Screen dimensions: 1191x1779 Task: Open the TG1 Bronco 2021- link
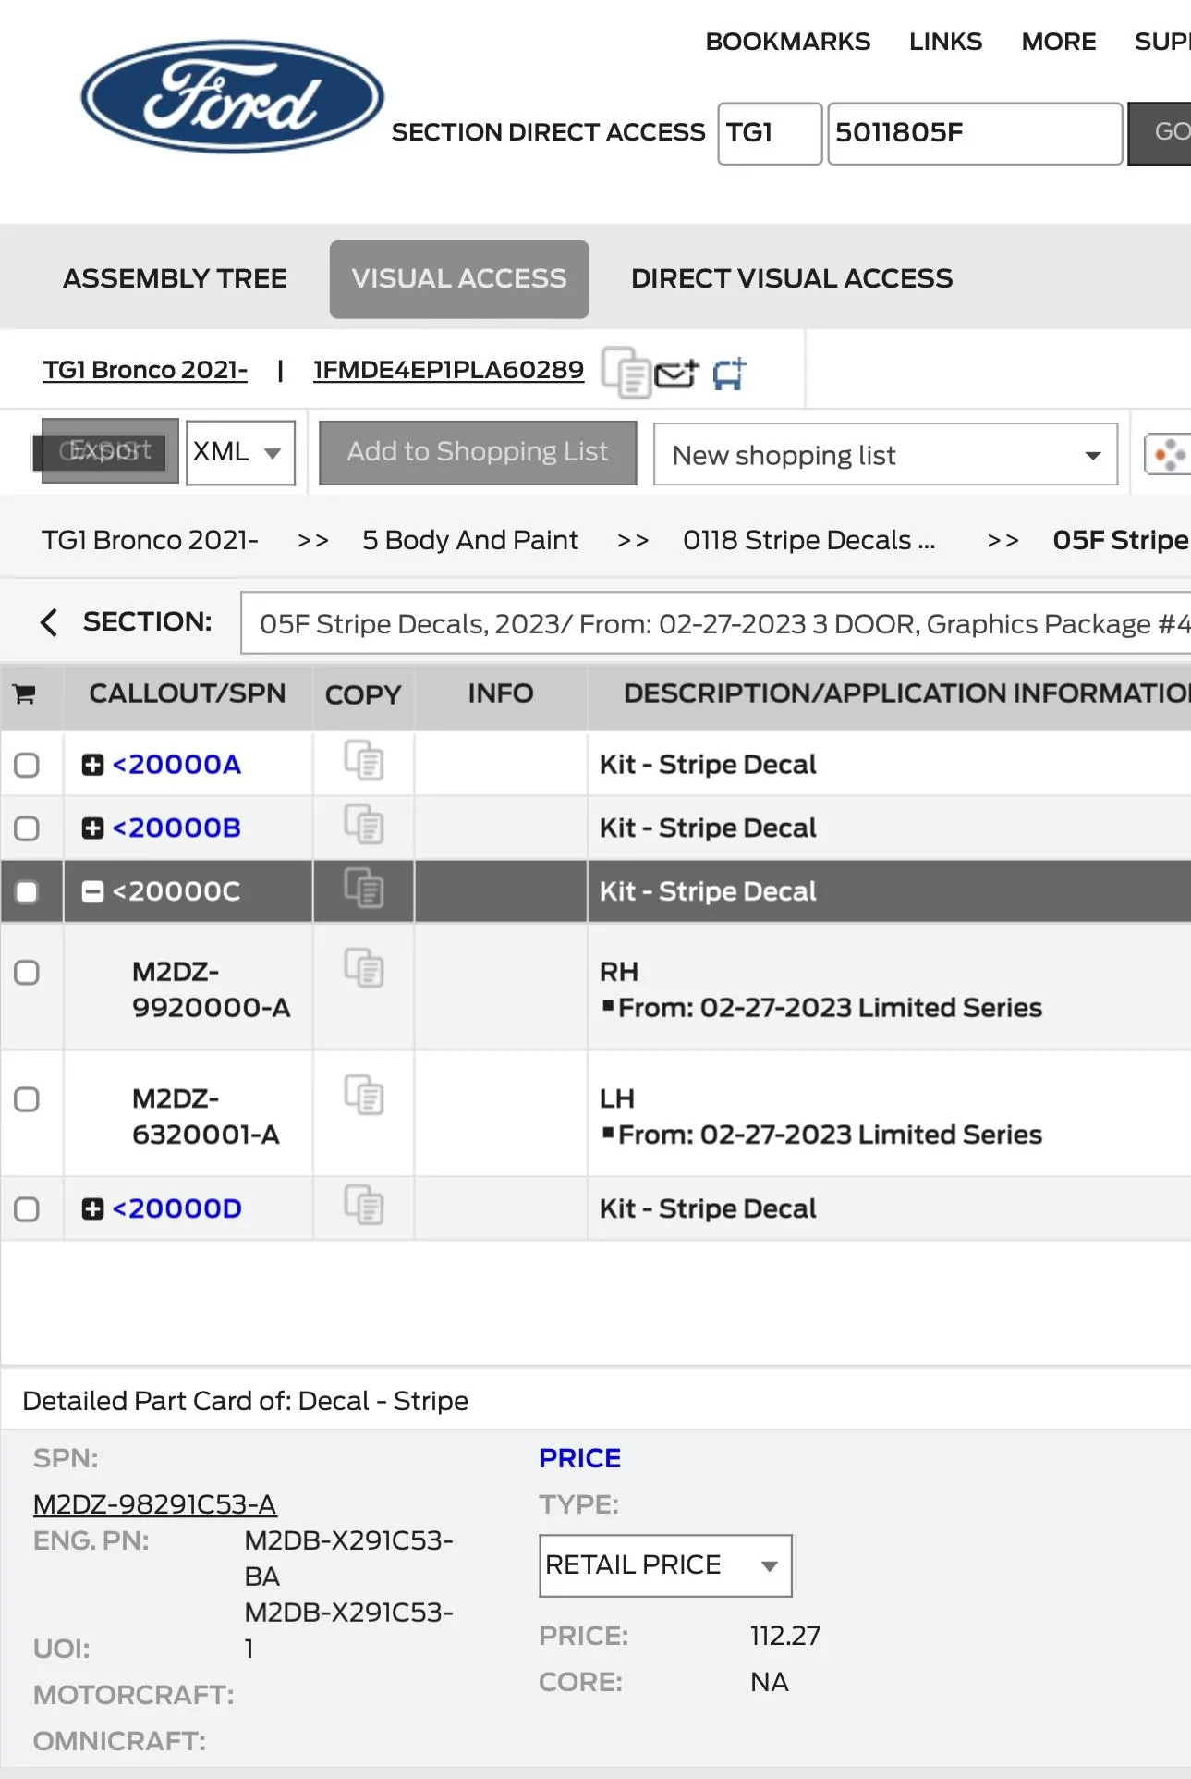[x=145, y=370]
